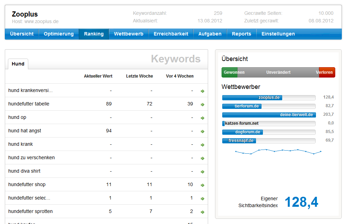
Task: Open the Reports menu
Action: coord(241,34)
